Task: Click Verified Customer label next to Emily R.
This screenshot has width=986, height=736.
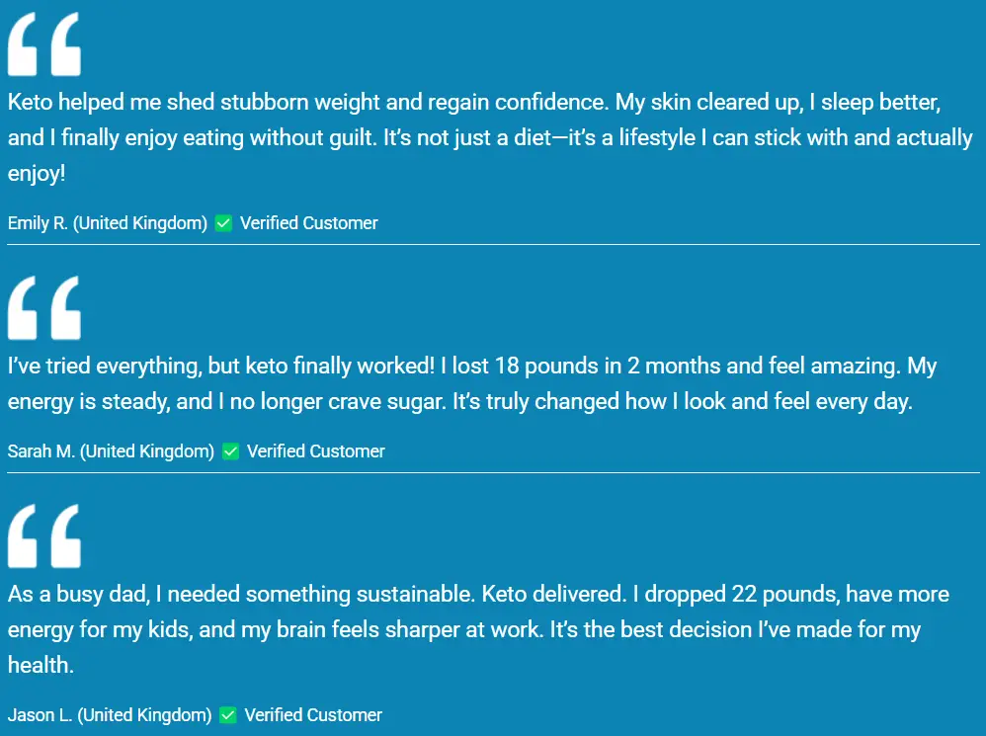Action: point(309,223)
